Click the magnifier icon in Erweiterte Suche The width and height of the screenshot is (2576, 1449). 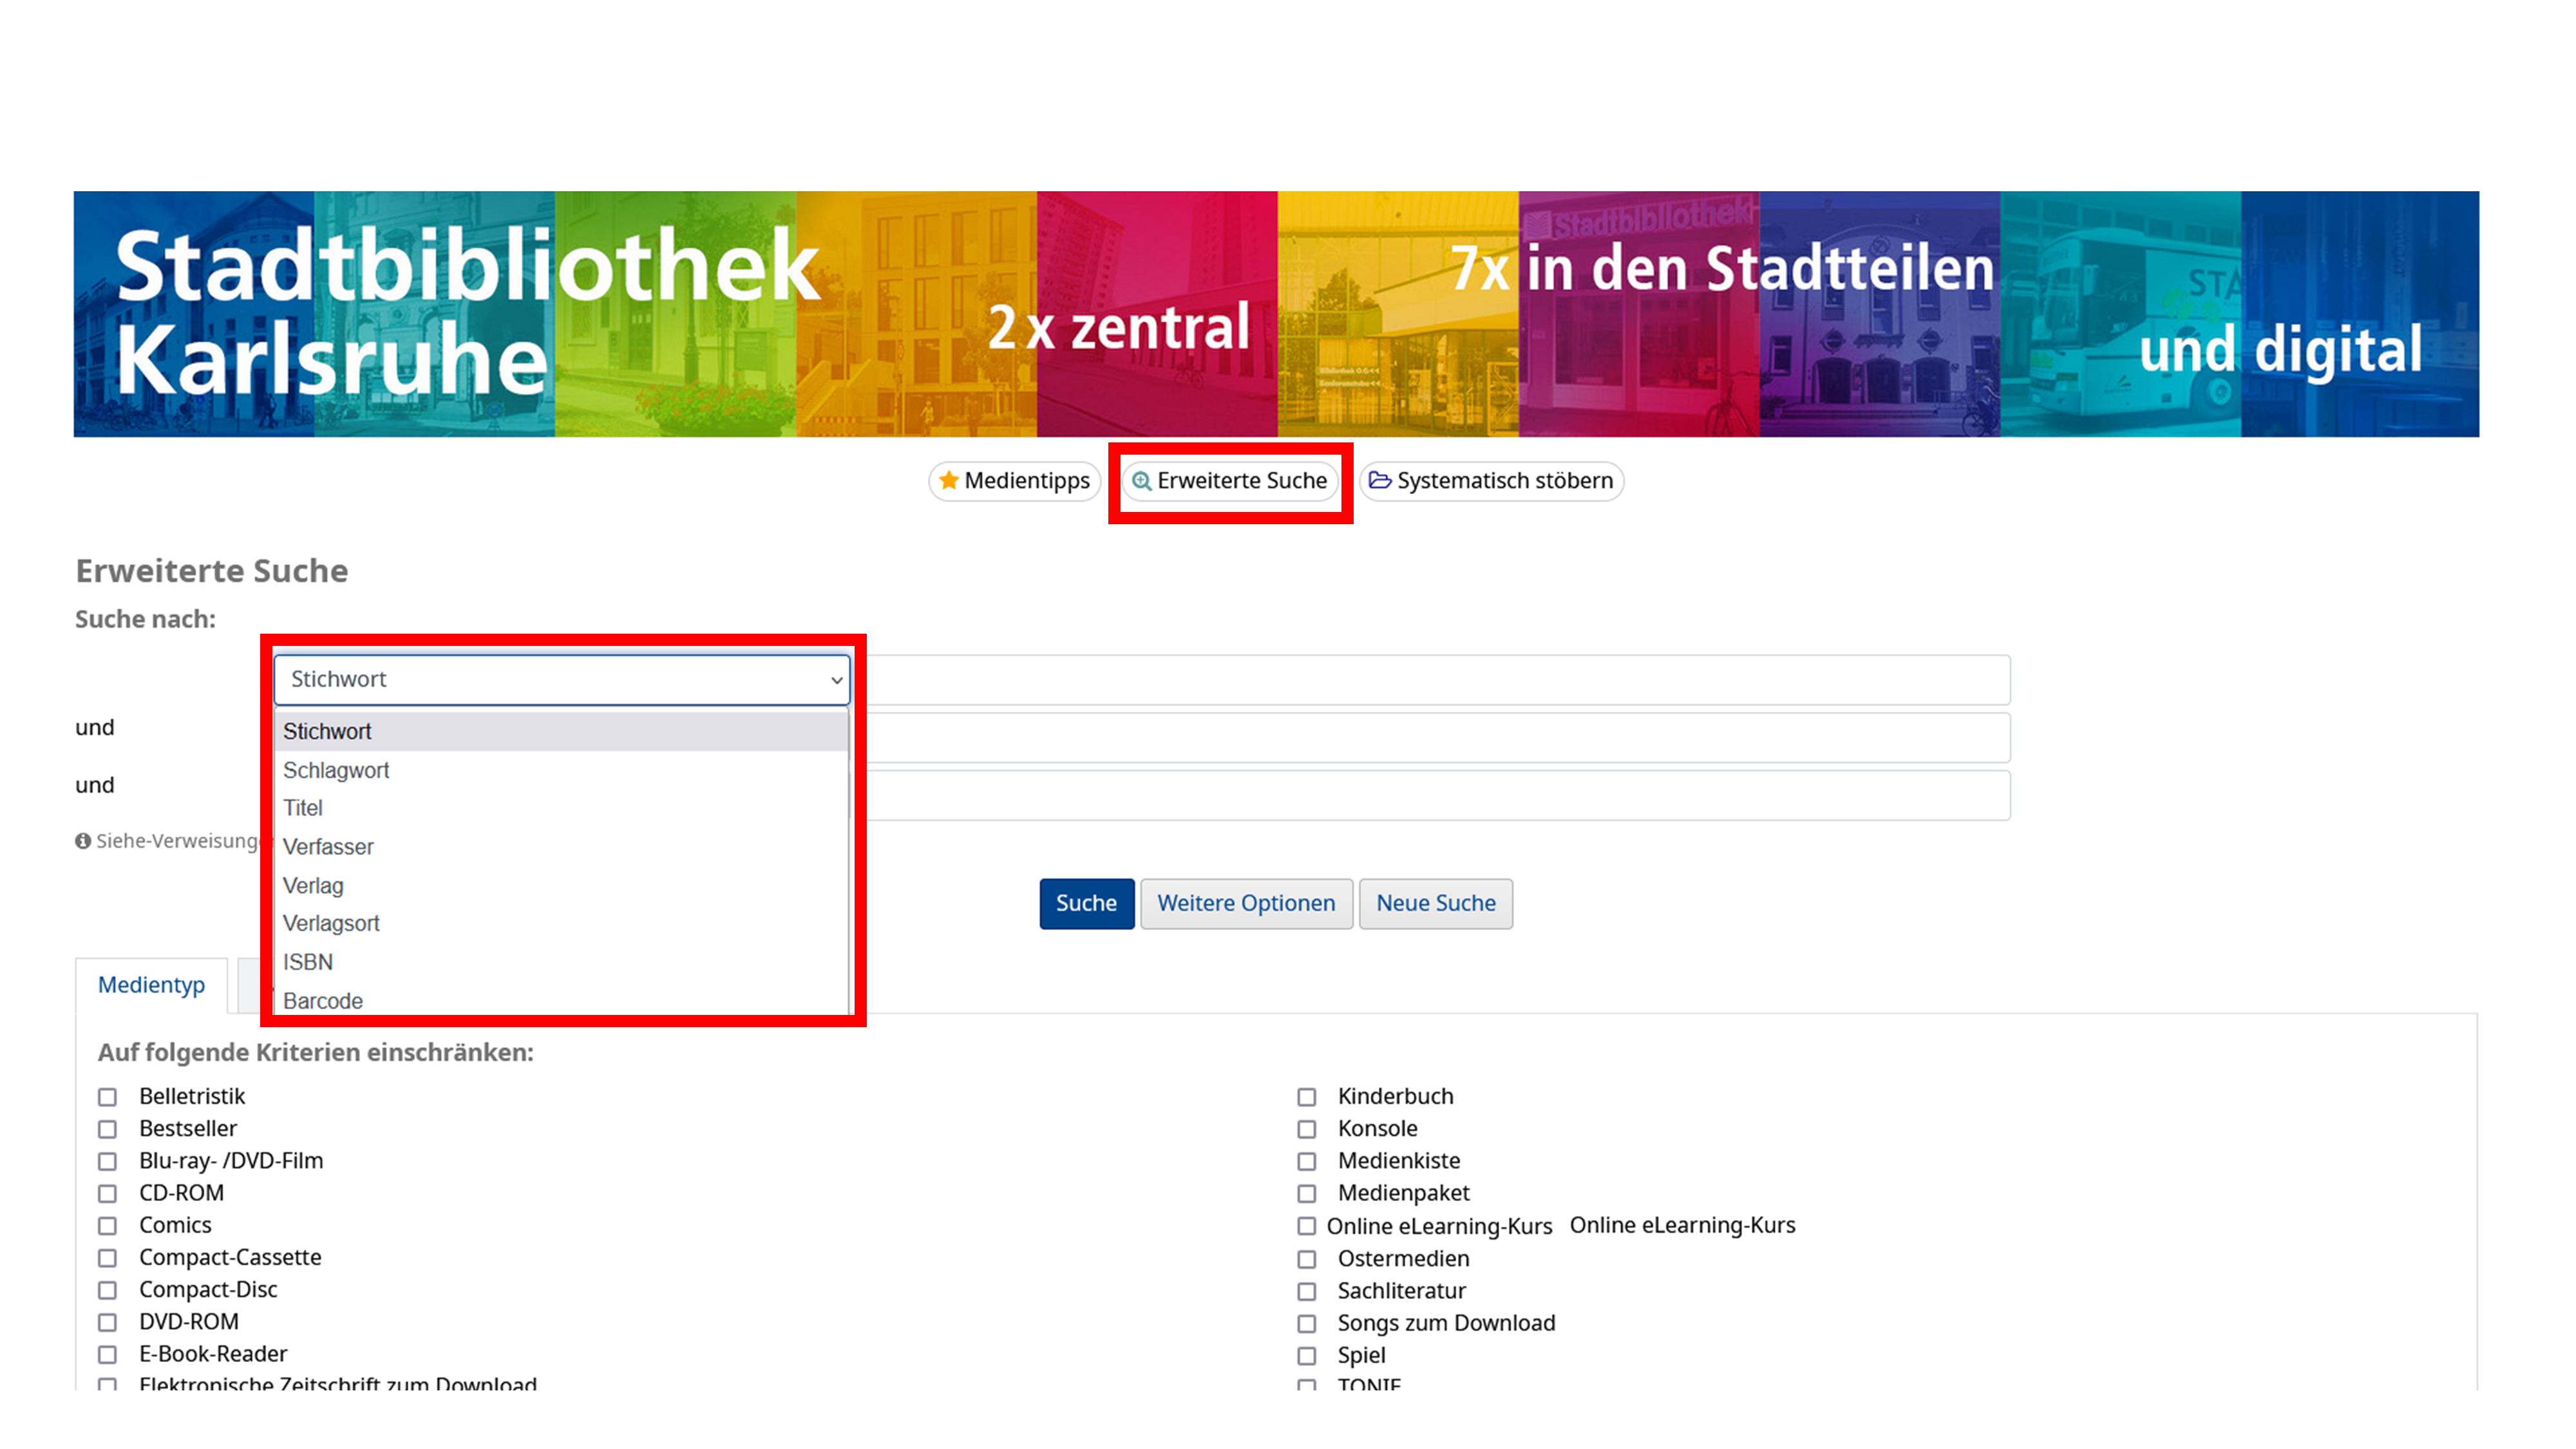point(1141,481)
